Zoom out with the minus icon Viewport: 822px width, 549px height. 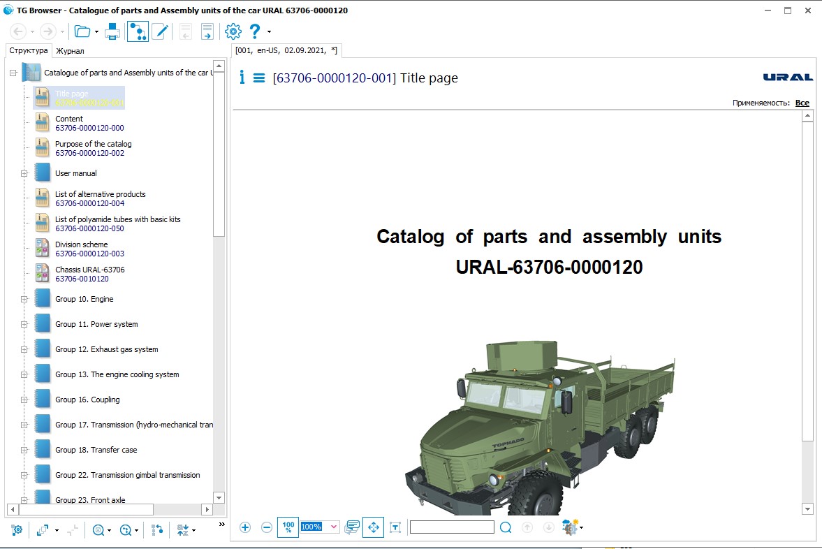pos(267,527)
